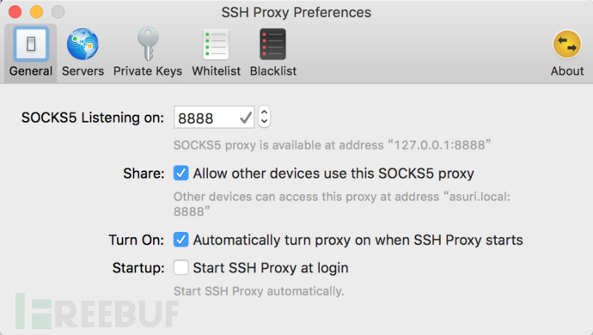Uncheck Automatically turn proxy on option

[x=180, y=240]
